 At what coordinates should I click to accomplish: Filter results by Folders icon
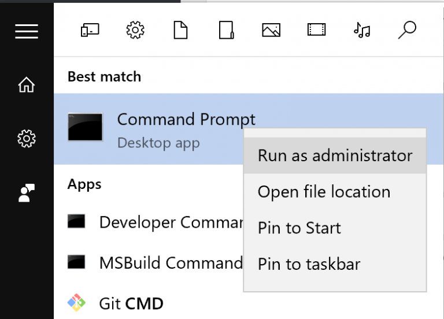tap(226, 30)
